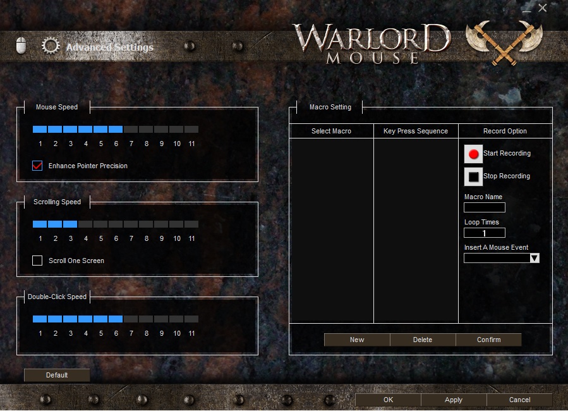
Task: Click the Delete macro button
Action: (423, 340)
